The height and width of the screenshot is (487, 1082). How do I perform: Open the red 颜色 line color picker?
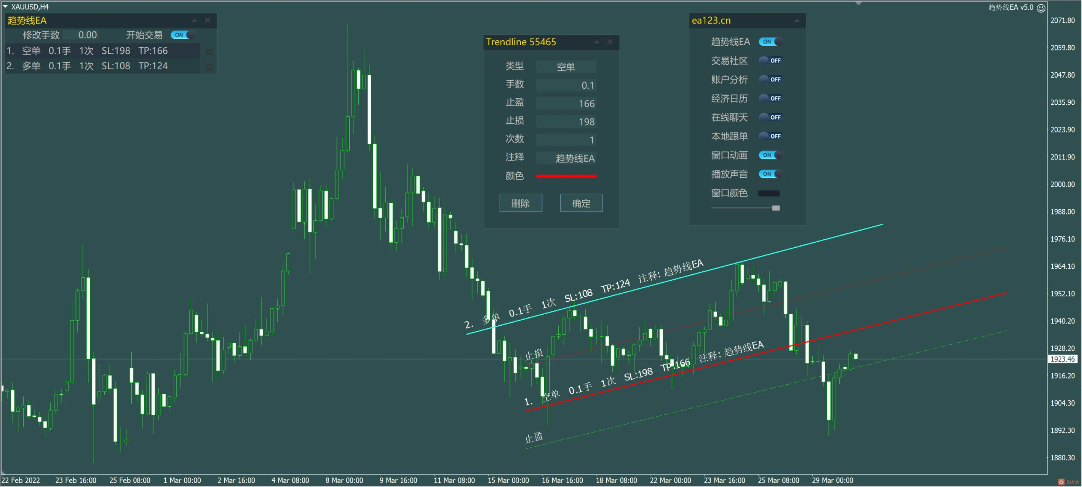[x=566, y=176]
